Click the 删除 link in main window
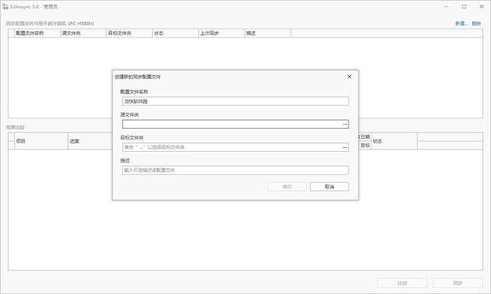 click(476, 24)
